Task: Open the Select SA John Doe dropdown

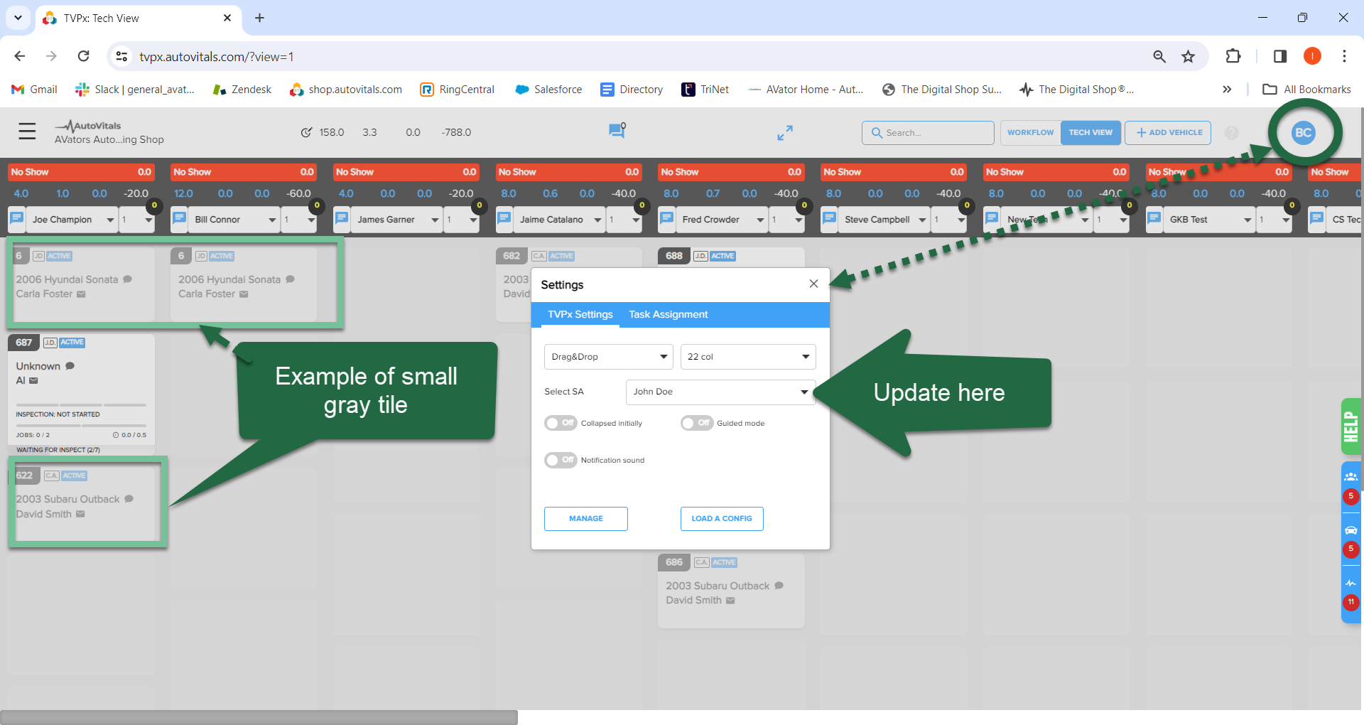Action: click(720, 392)
